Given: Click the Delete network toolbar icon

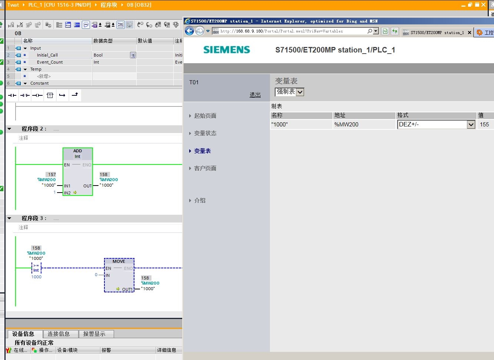Looking at the screenshot, I should pyautogui.click(x=20, y=25).
